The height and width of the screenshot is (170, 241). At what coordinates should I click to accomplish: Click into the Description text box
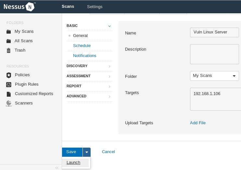pos(214,54)
